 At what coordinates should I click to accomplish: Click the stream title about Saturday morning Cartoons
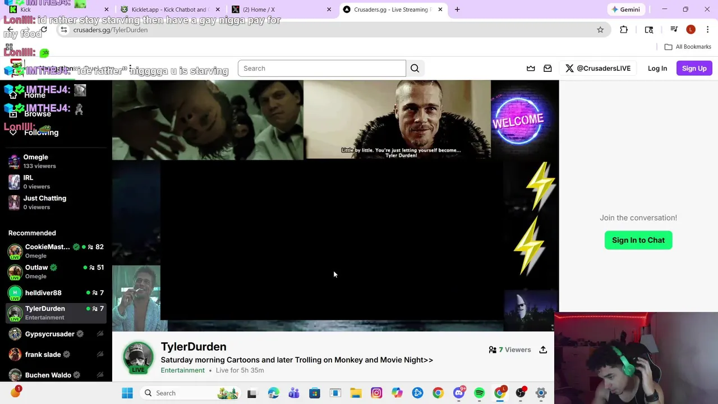(297, 360)
